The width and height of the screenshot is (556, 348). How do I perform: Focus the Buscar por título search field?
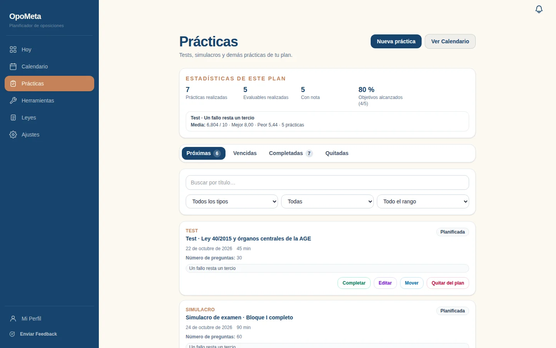coord(327,183)
